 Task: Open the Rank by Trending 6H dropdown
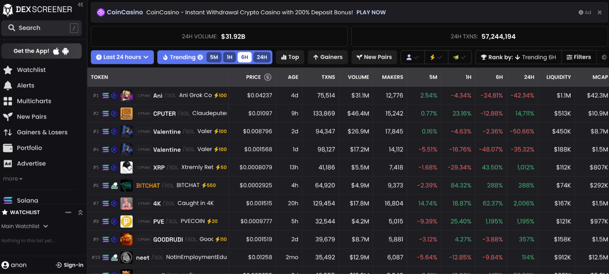(519, 57)
